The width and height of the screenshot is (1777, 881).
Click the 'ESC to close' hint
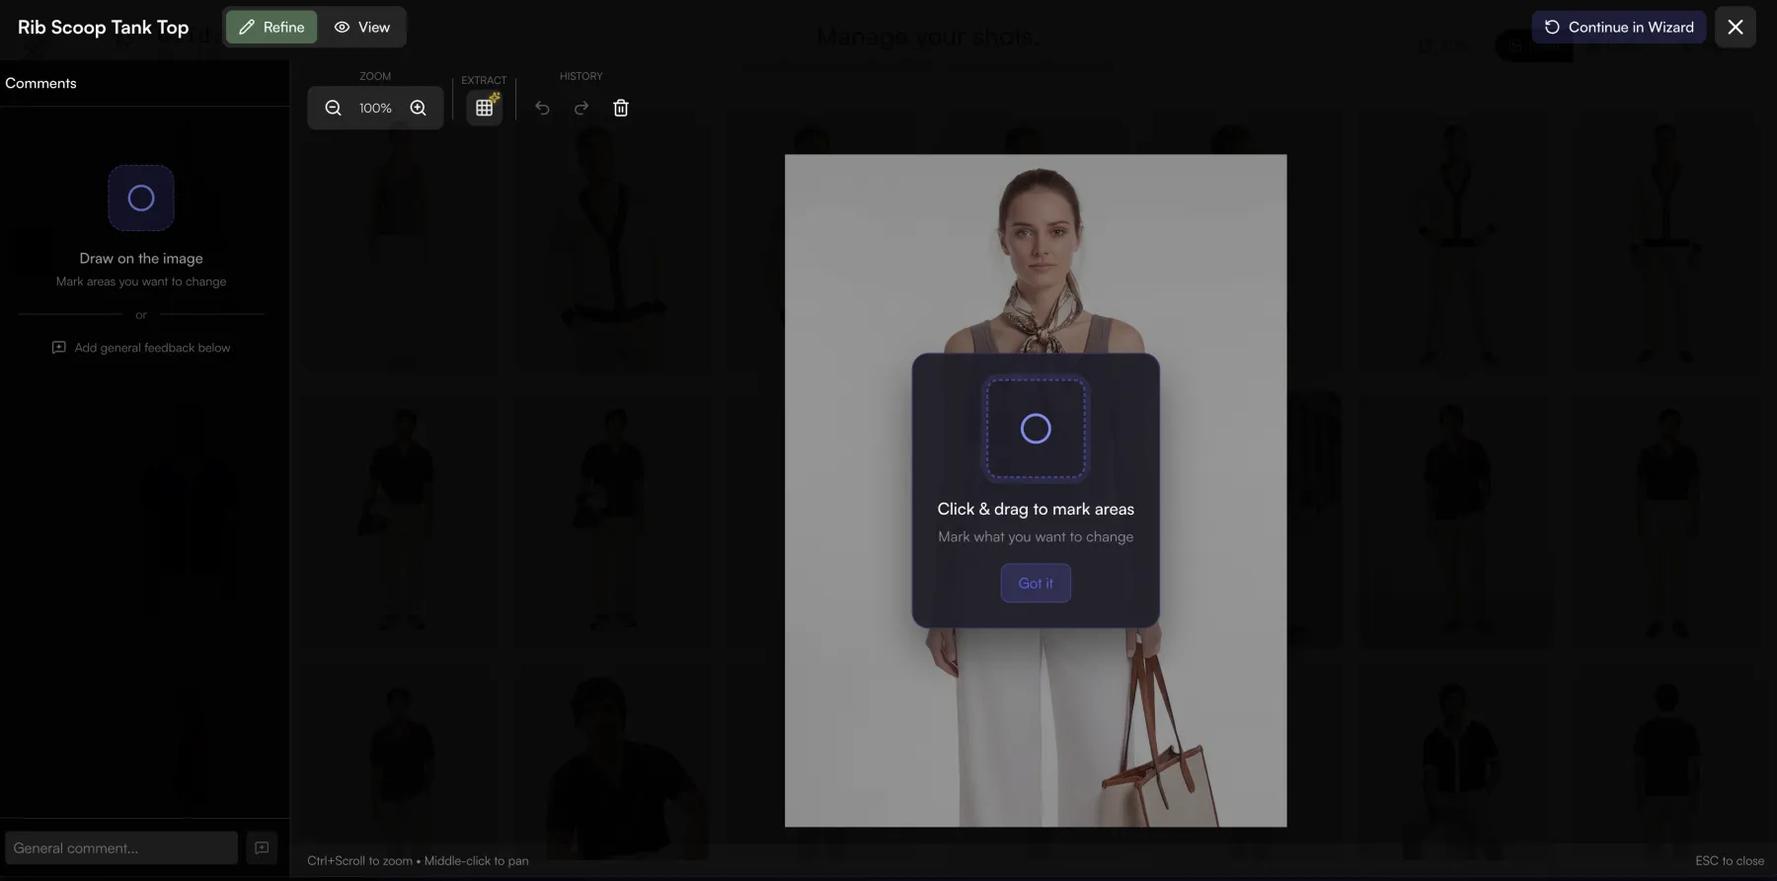(x=1730, y=860)
